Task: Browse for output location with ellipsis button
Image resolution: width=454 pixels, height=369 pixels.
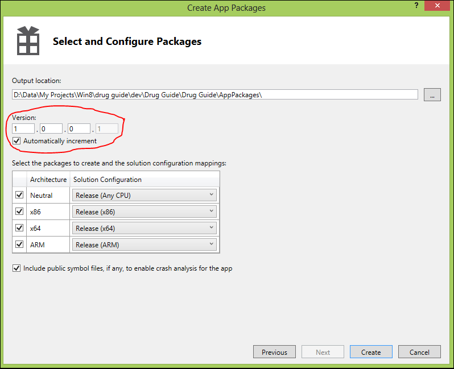Action: tap(432, 95)
